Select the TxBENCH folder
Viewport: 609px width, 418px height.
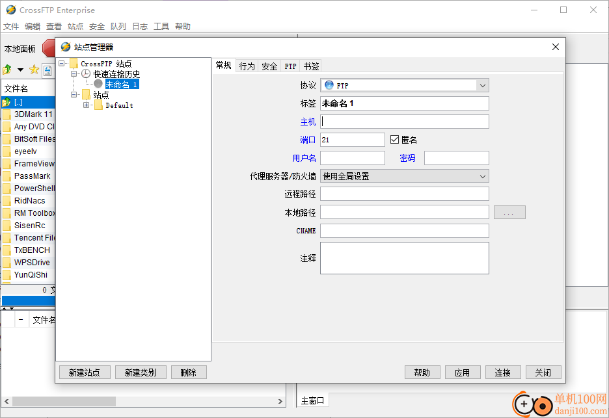click(29, 250)
